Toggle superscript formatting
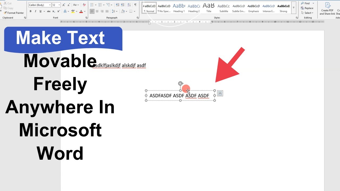The image size is (340, 191). pyautogui.click(x=59, y=11)
